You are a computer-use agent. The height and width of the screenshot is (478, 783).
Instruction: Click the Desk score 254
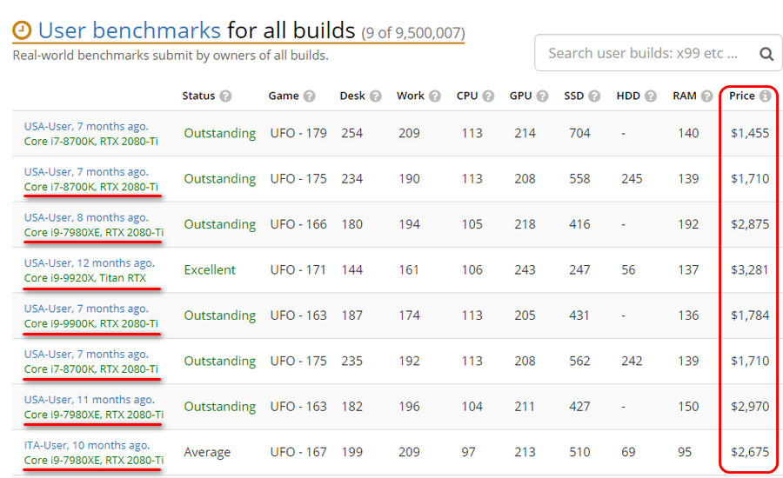(352, 133)
